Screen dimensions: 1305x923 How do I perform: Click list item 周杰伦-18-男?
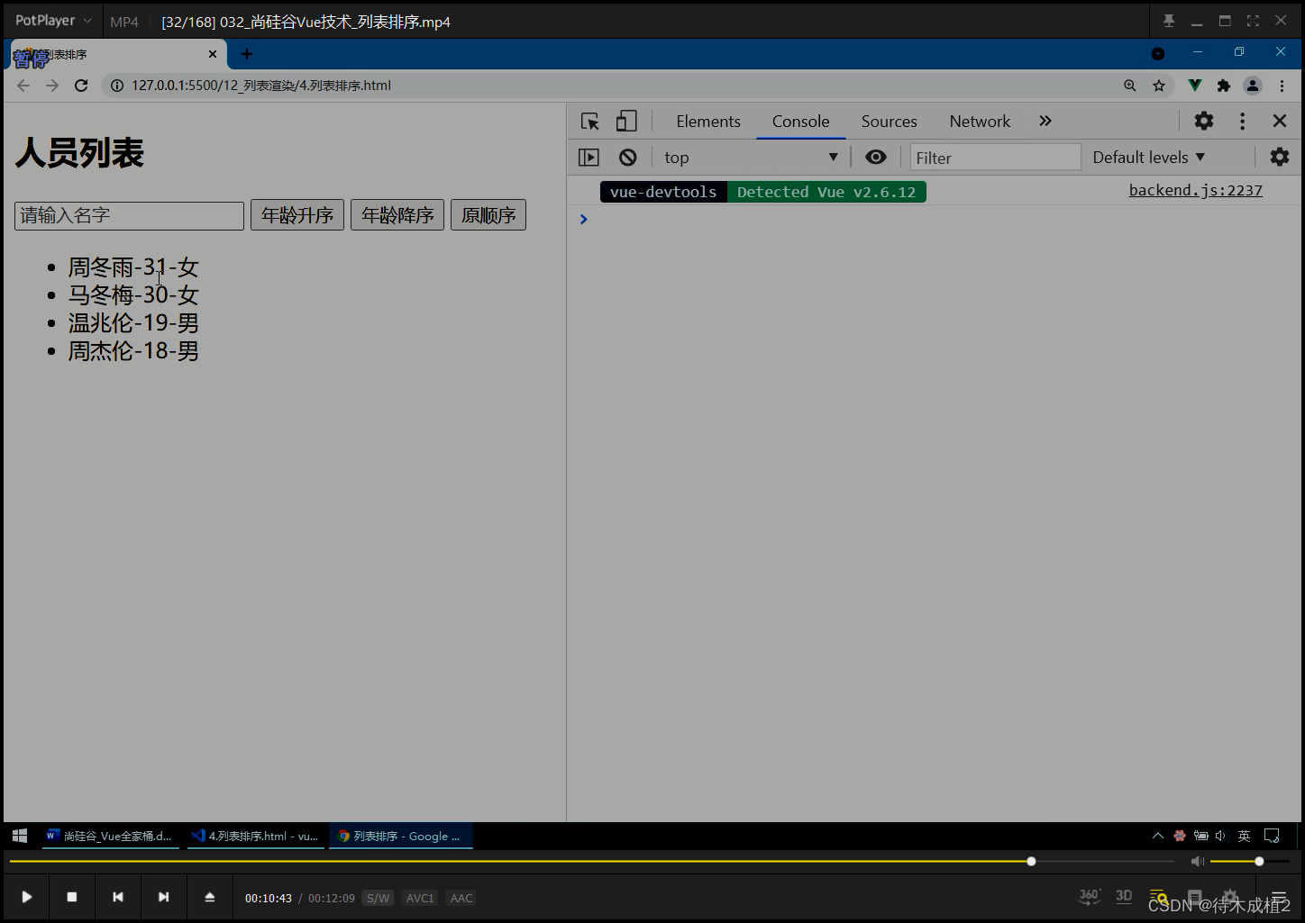pos(133,351)
